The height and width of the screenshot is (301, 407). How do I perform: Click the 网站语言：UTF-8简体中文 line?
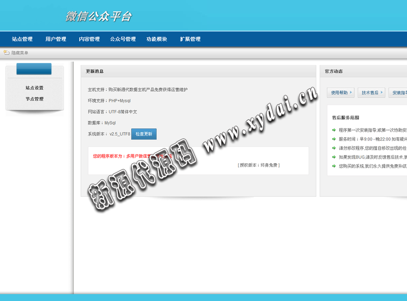[112, 112]
